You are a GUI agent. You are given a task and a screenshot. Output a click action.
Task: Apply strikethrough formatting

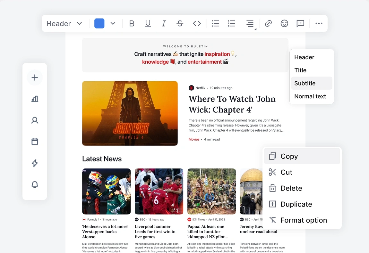point(180,23)
